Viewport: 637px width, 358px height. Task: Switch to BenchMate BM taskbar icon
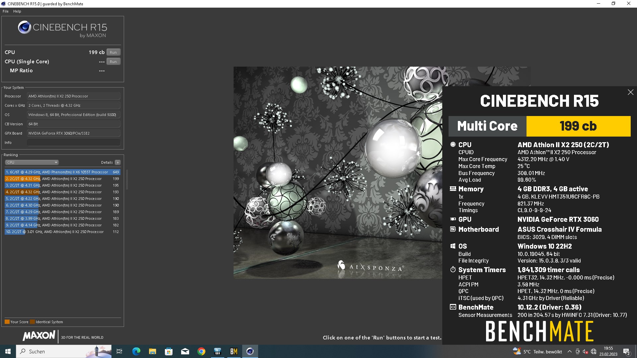click(x=234, y=351)
